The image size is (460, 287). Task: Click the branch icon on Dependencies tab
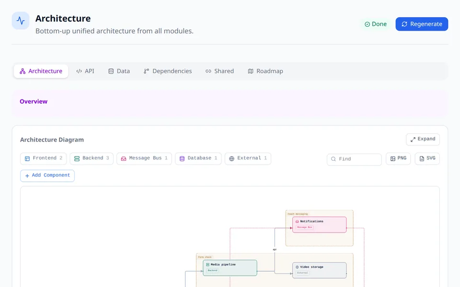[x=147, y=71]
